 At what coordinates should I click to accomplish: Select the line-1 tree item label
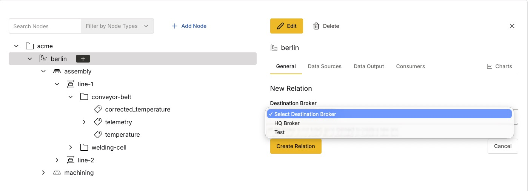click(86, 84)
